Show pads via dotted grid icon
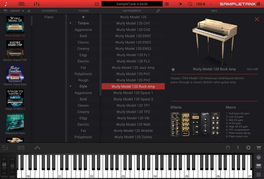This screenshot has width=264, height=179. tap(258, 175)
